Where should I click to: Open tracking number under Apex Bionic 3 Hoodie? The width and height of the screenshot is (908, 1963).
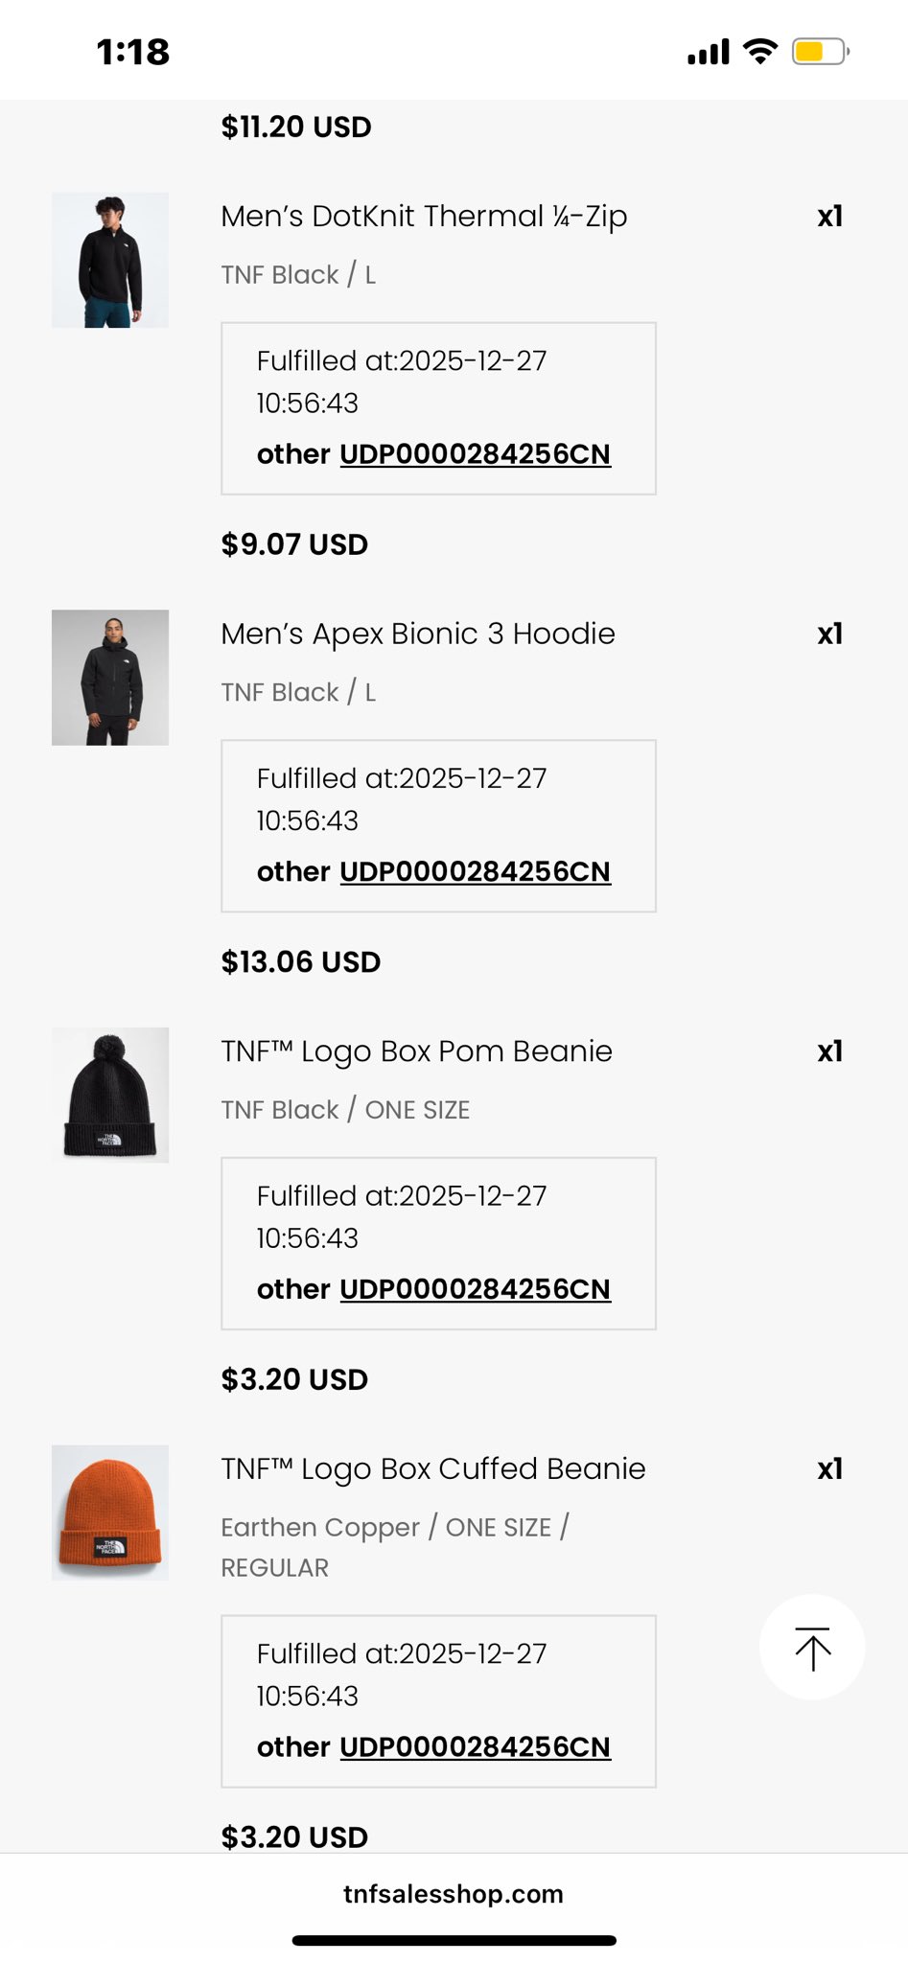click(475, 872)
